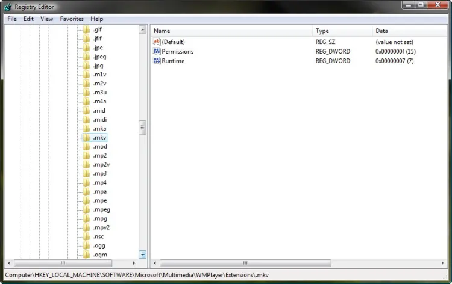Viewport: 452px width, 284px height.
Task: Click the .mp3 folder icon
Action: (x=86, y=174)
